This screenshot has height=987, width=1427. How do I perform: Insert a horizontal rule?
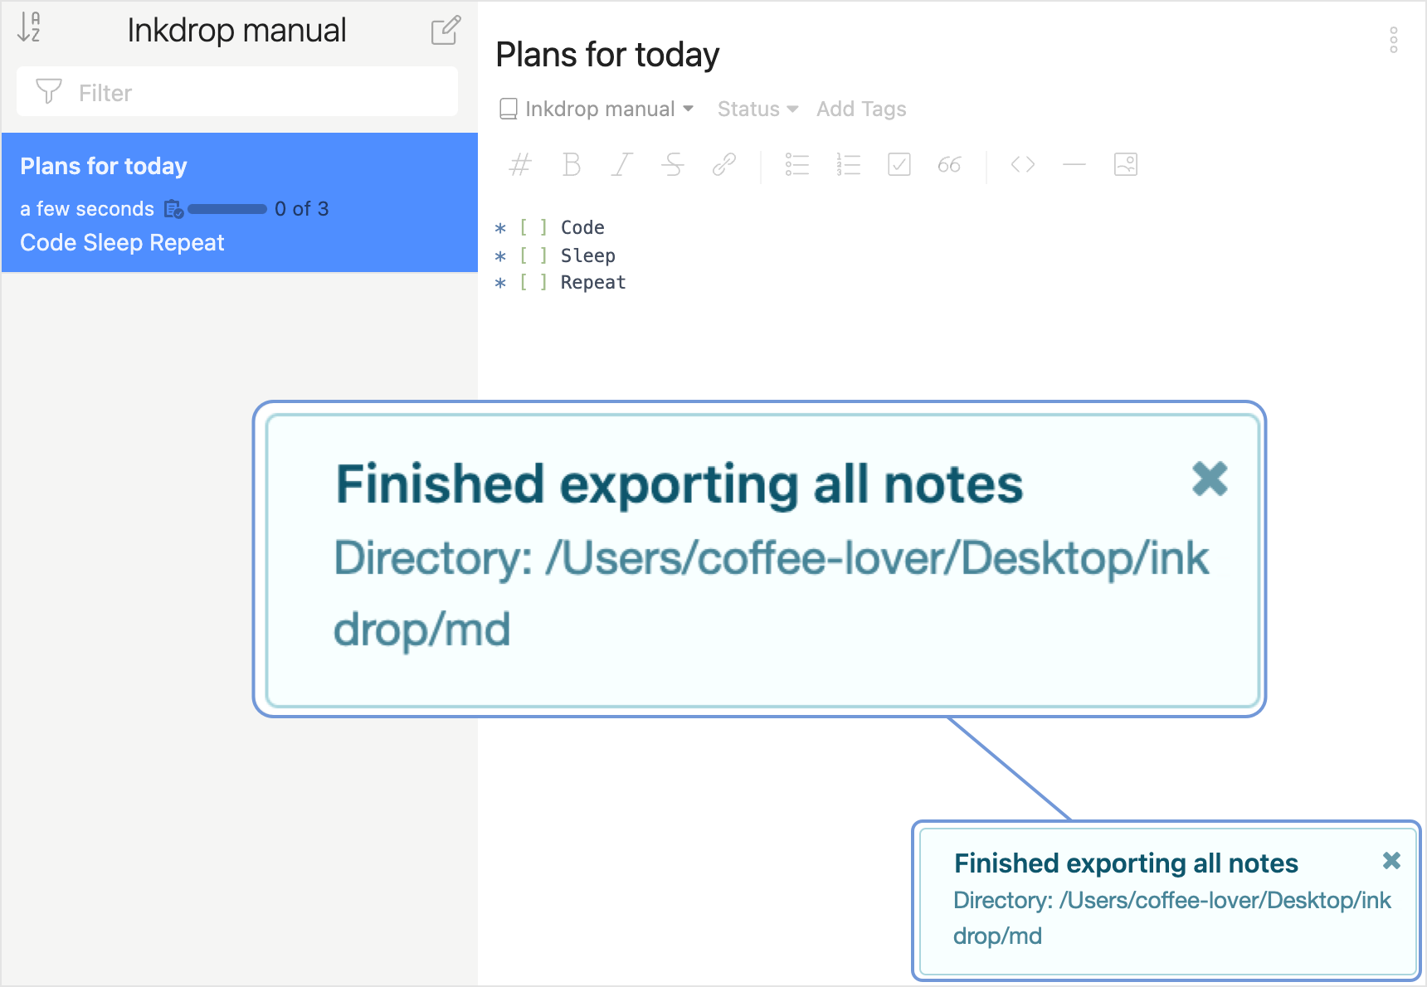(x=1074, y=165)
